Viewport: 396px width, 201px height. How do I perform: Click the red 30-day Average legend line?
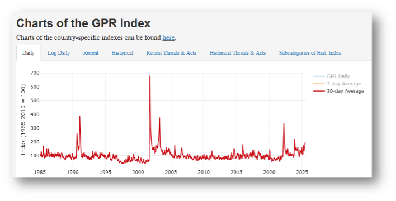pos(319,91)
